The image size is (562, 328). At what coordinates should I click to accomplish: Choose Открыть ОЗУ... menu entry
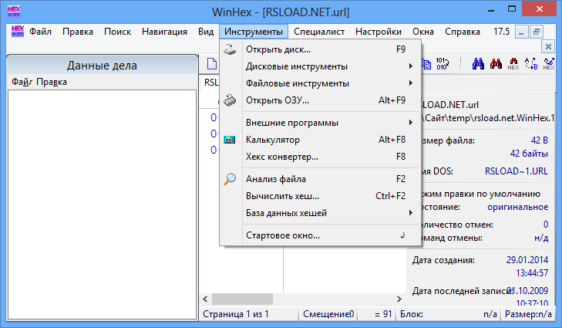pyautogui.click(x=320, y=100)
